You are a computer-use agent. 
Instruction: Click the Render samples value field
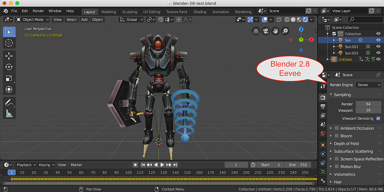point(368,104)
